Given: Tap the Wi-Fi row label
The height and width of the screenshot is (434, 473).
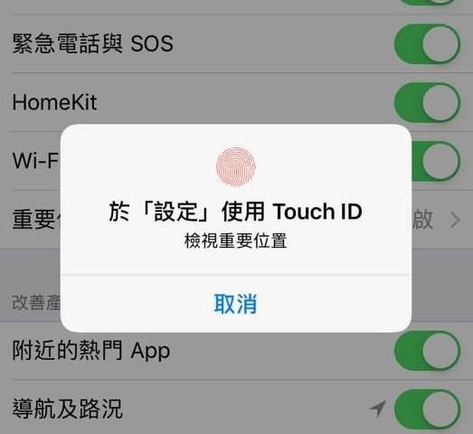Looking at the screenshot, I should click(36, 161).
